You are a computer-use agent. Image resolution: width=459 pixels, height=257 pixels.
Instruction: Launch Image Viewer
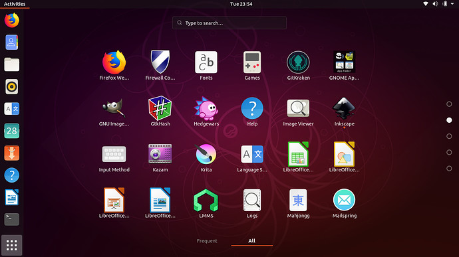[x=298, y=108]
